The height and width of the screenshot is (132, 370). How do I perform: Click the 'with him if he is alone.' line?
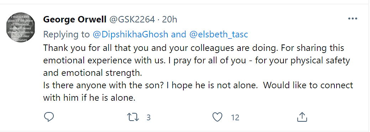89,98
